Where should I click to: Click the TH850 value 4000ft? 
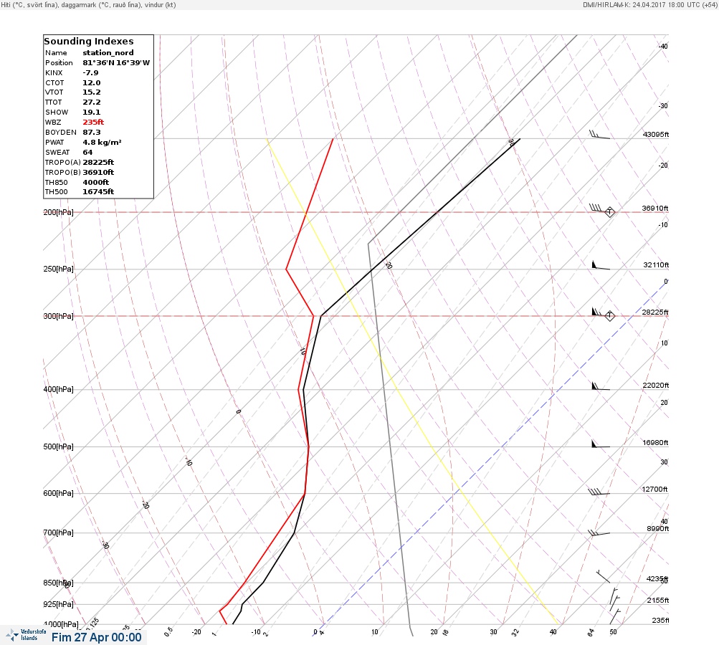(96, 183)
